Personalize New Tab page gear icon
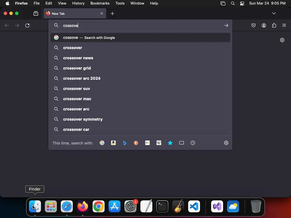291x218 pixels. click(282, 40)
